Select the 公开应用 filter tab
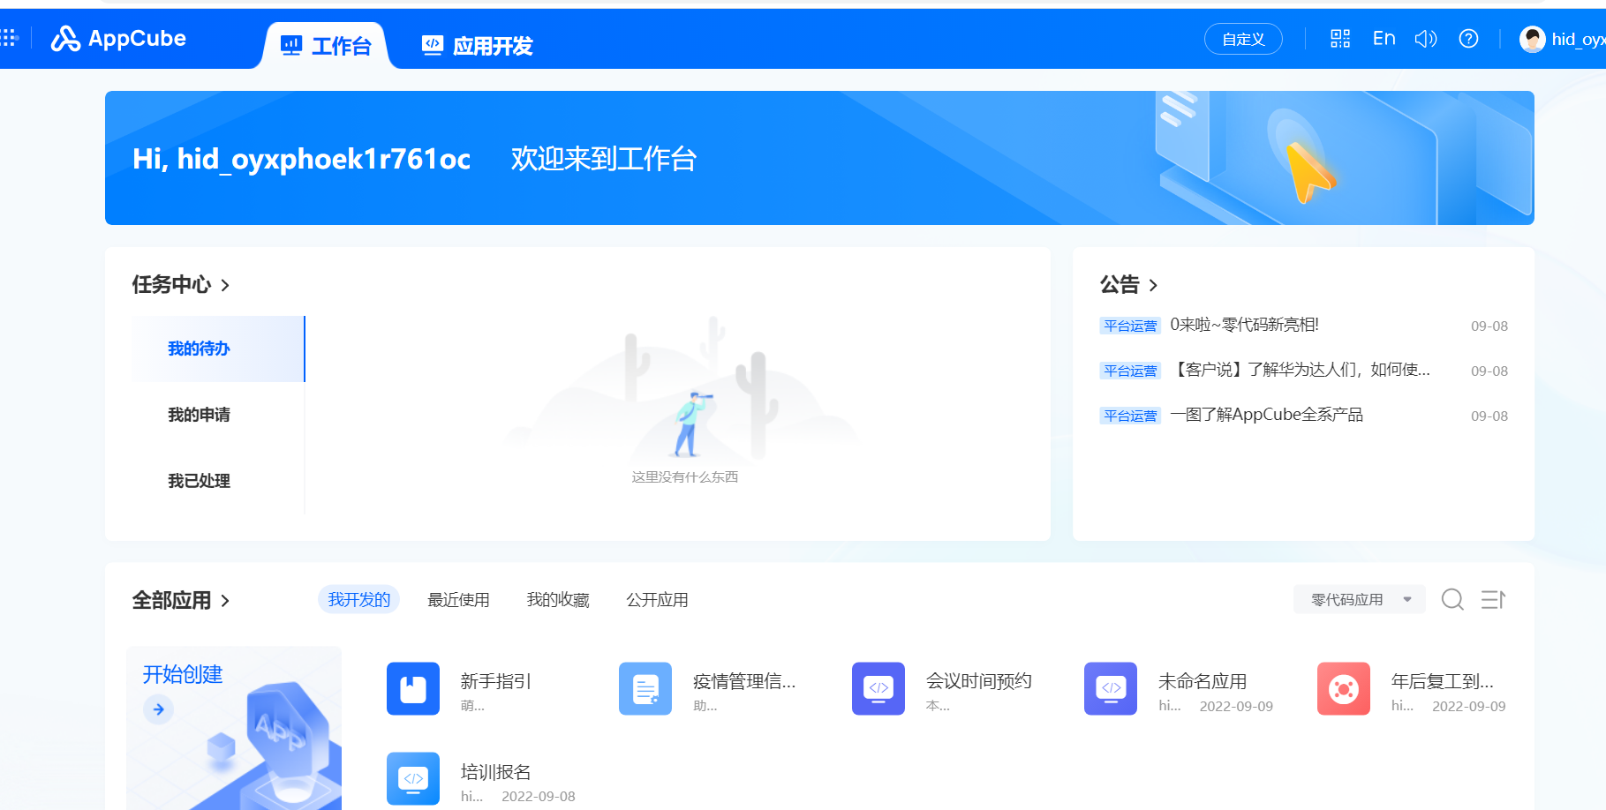 tap(657, 599)
